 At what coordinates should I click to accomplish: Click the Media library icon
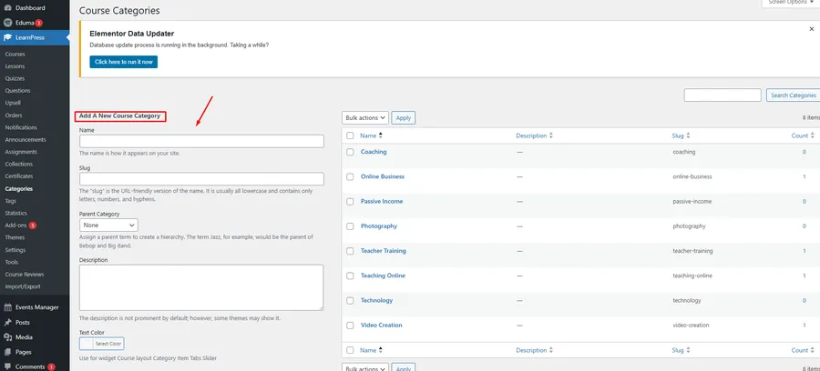[8, 336]
